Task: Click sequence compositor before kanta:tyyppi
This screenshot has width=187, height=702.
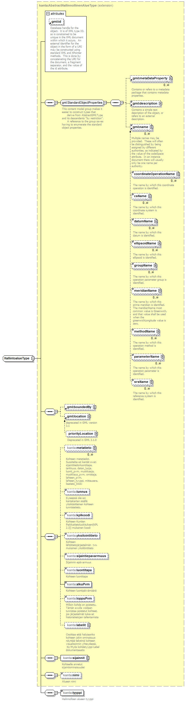Action: (50, 693)
